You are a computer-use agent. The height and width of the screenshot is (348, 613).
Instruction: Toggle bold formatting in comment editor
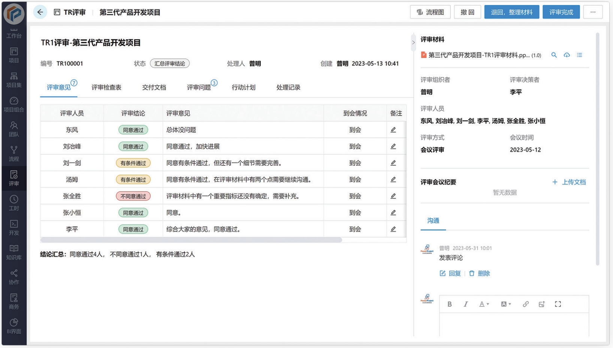pyautogui.click(x=450, y=304)
